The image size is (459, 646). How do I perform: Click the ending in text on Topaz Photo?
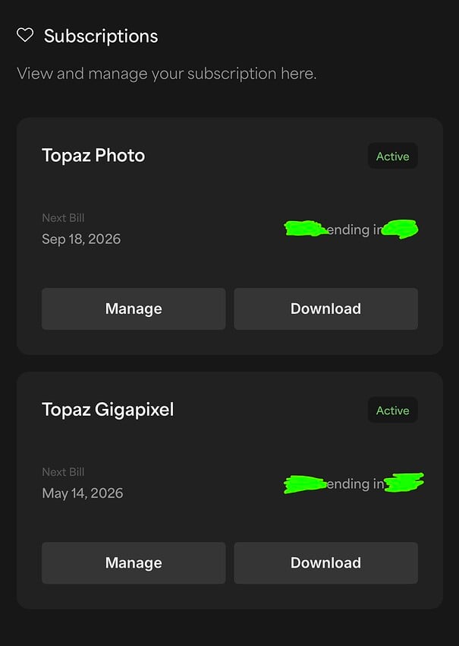350,230
